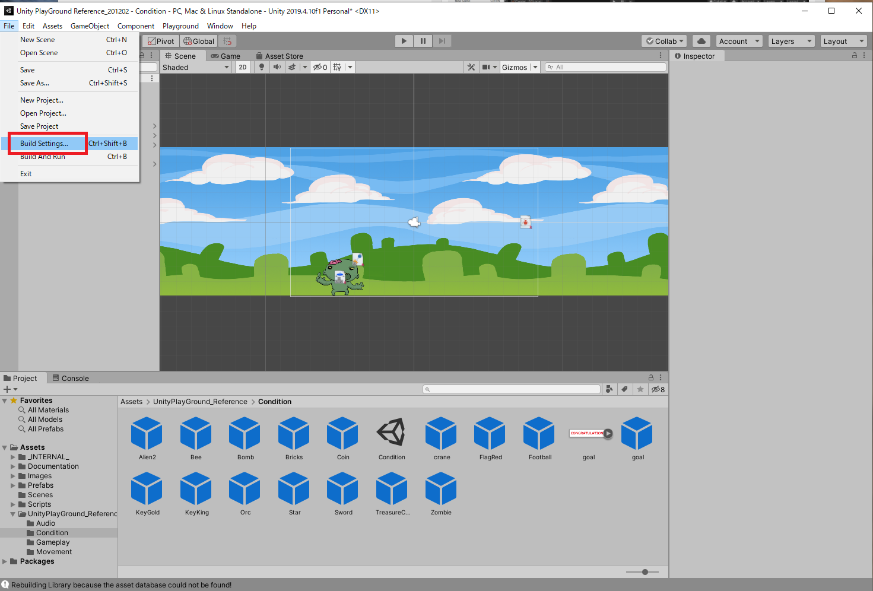873x591 pixels.
Task: Toggle 2D scene view mode
Action: pyautogui.click(x=242, y=67)
